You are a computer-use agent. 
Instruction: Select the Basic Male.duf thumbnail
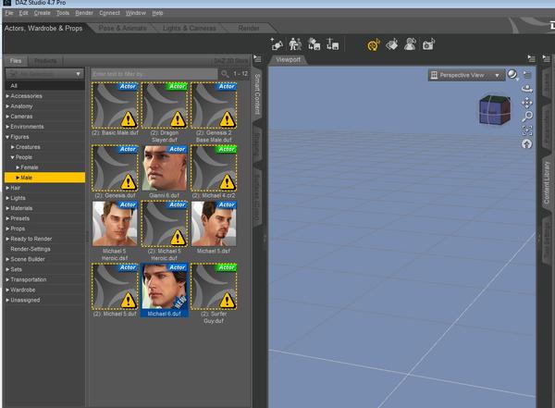point(115,105)
